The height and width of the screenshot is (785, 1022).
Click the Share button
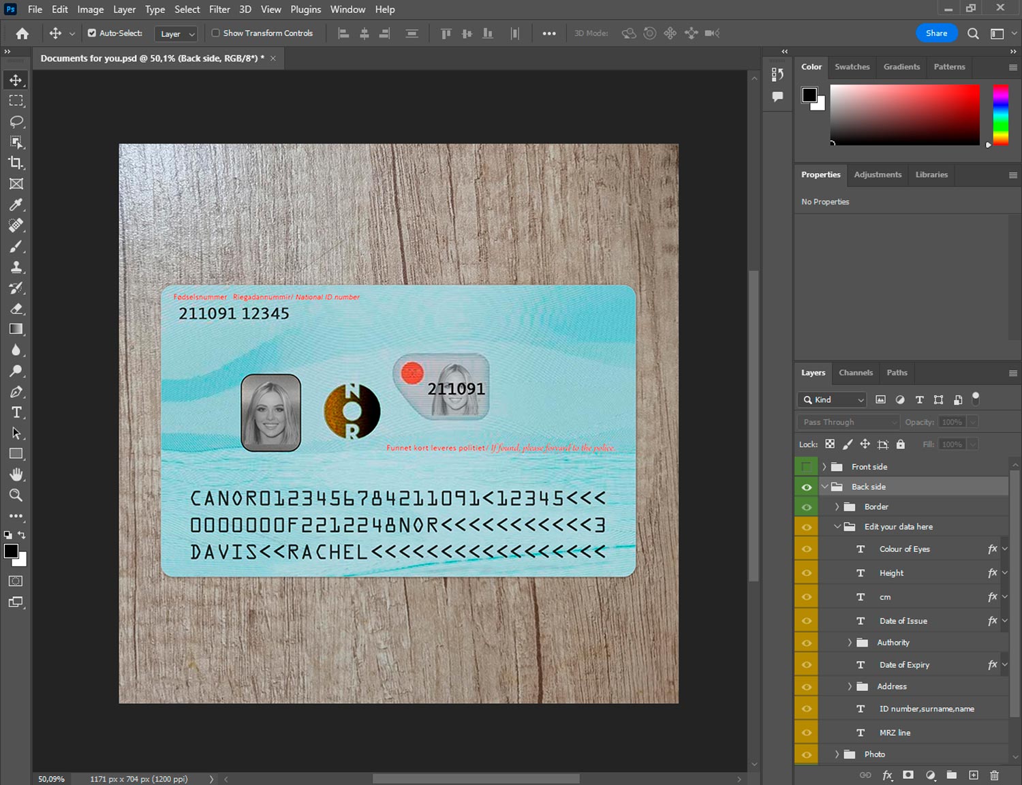click(x=935, y=33)
